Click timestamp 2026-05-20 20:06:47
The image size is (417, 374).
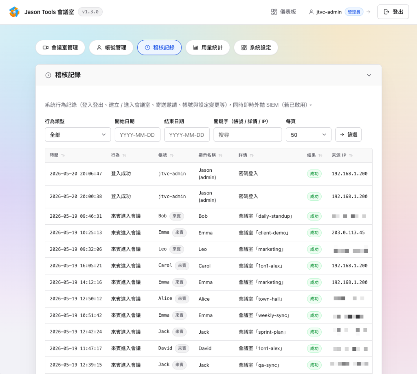pyautogui.click(x=76, y=174)
